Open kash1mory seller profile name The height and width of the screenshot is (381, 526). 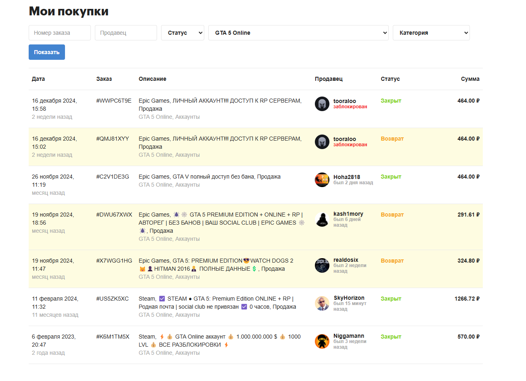(x=348, y=214)
